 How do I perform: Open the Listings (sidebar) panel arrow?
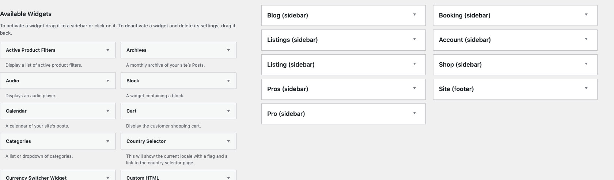[414, 39]
